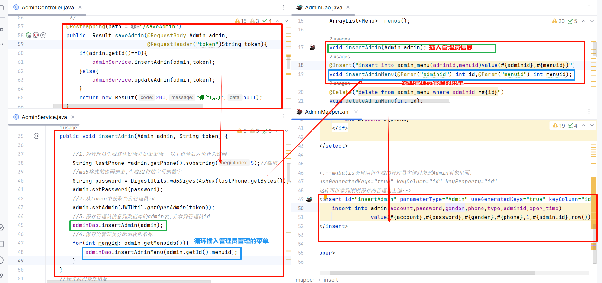Click the 15 warnings indicator in AdminController
This screenshot has height=283, width=602.
click(241, 21)
